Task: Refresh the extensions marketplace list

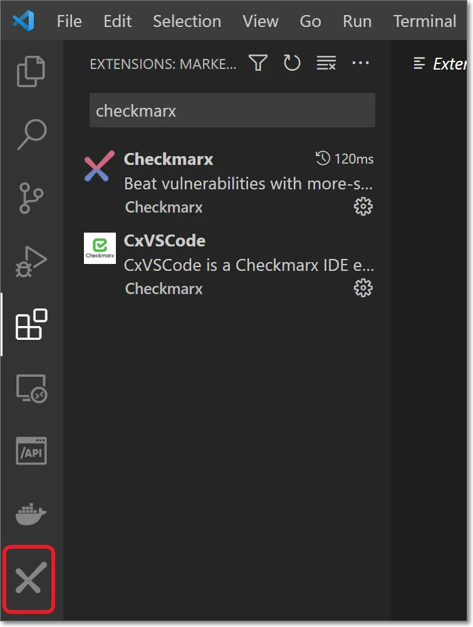Action: (292, 63)
